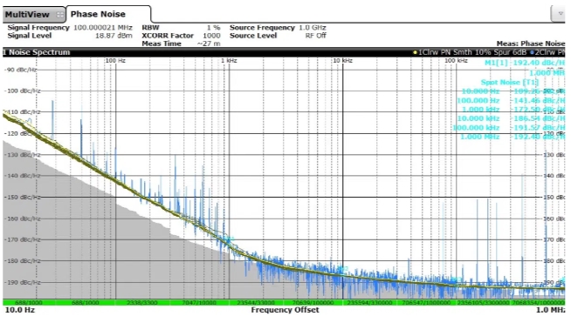This screenshot has width=571, height=316.
Task: Click the MultiView grid layout icon
Action: click(59, 15)
